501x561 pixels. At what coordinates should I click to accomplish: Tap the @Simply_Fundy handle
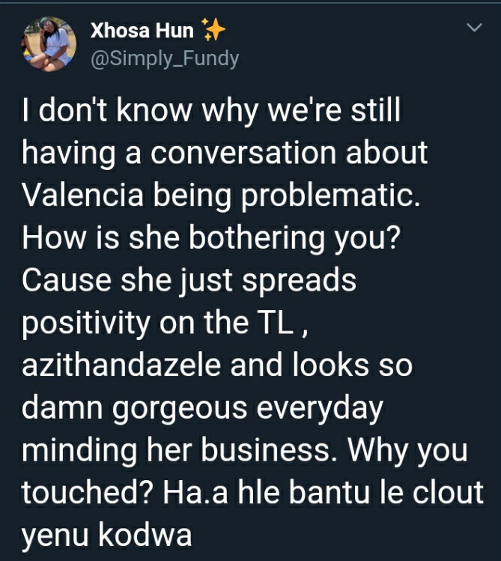pos(165,58)
